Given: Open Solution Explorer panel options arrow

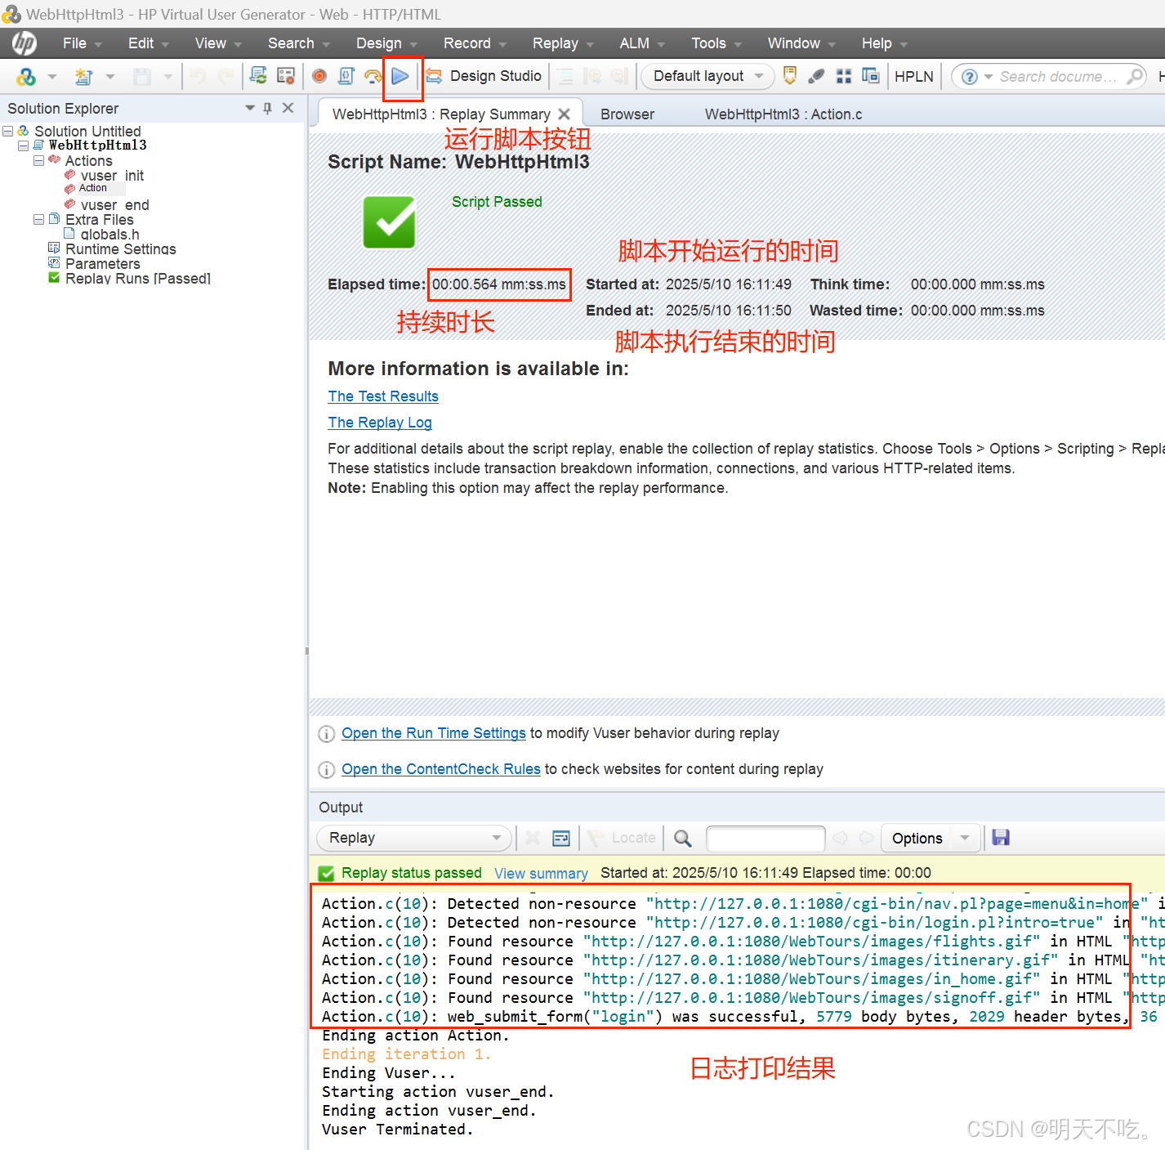Looking at the screenshot, I should tap(250, 108).
